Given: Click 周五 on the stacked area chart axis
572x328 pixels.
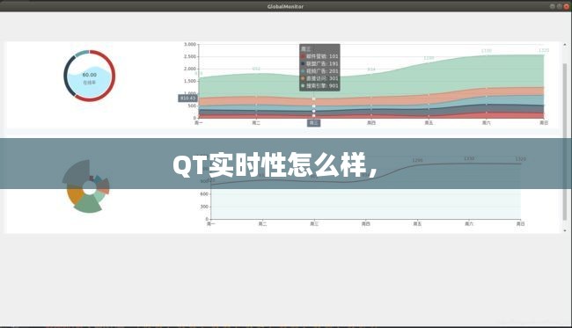Looking at the screenshot, I should tap(429, 123).
